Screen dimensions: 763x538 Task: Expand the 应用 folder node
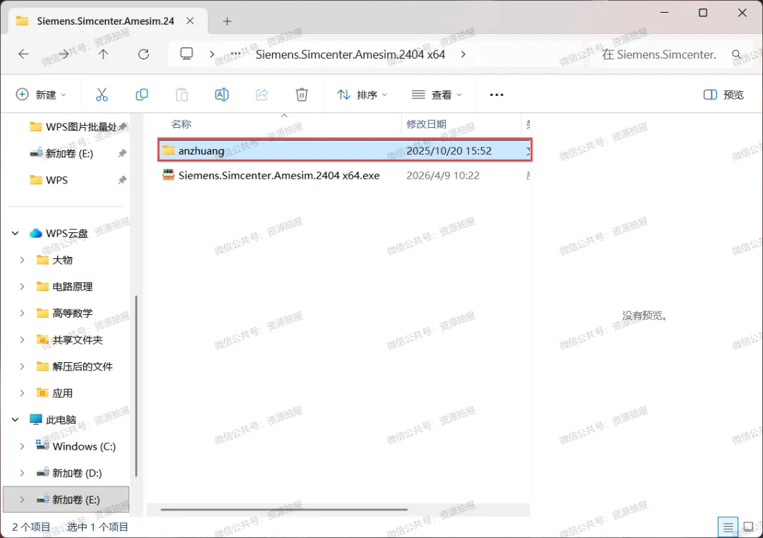click(22, 393)
